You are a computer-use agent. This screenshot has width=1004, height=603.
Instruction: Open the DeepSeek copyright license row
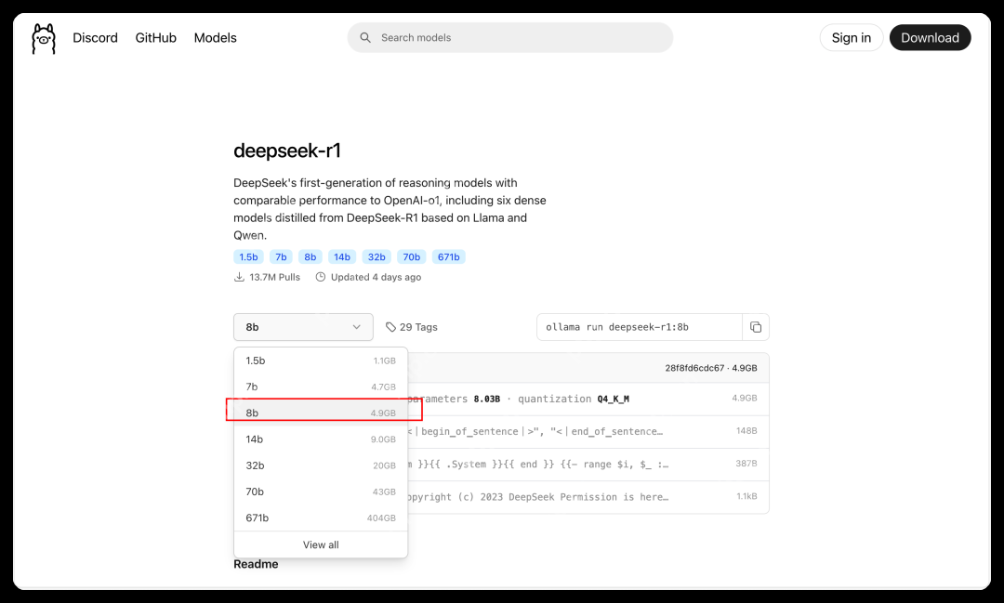[588, 497]
